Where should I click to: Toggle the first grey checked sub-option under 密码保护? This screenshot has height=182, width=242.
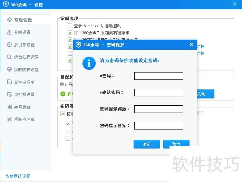tap(68, 124)
